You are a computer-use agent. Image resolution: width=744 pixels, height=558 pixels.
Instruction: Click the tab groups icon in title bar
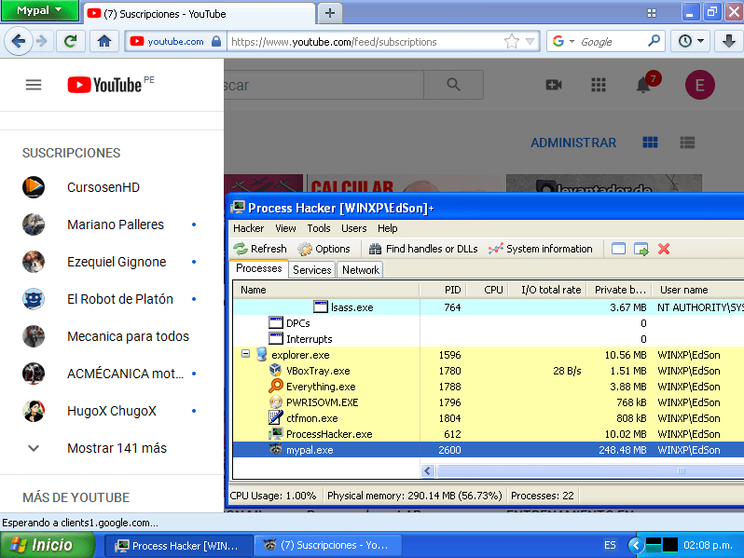(x=652, y=13)
